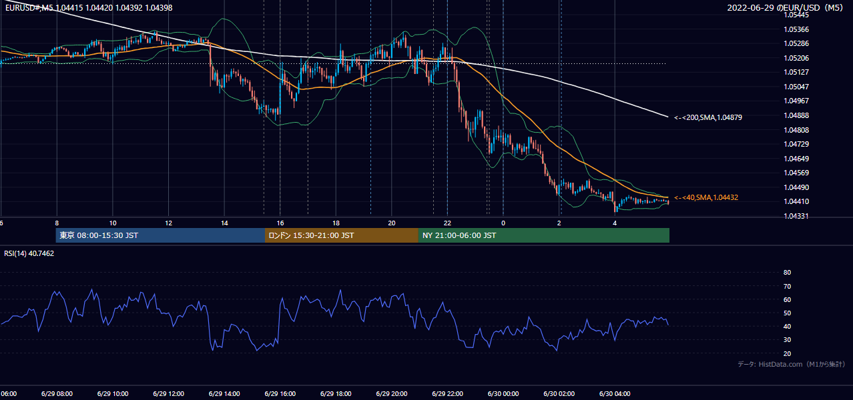Viewport: 853px width, 400px height.
Task: Click the 1.04888 price axis label
Action: 796,115
